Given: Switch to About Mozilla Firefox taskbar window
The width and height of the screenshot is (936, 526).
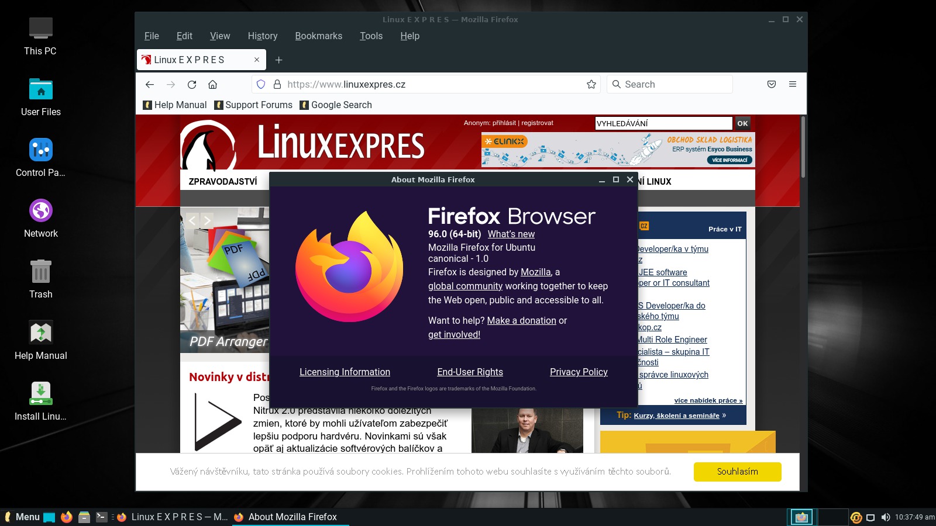Looking at the screenshot, I should 291,517.
